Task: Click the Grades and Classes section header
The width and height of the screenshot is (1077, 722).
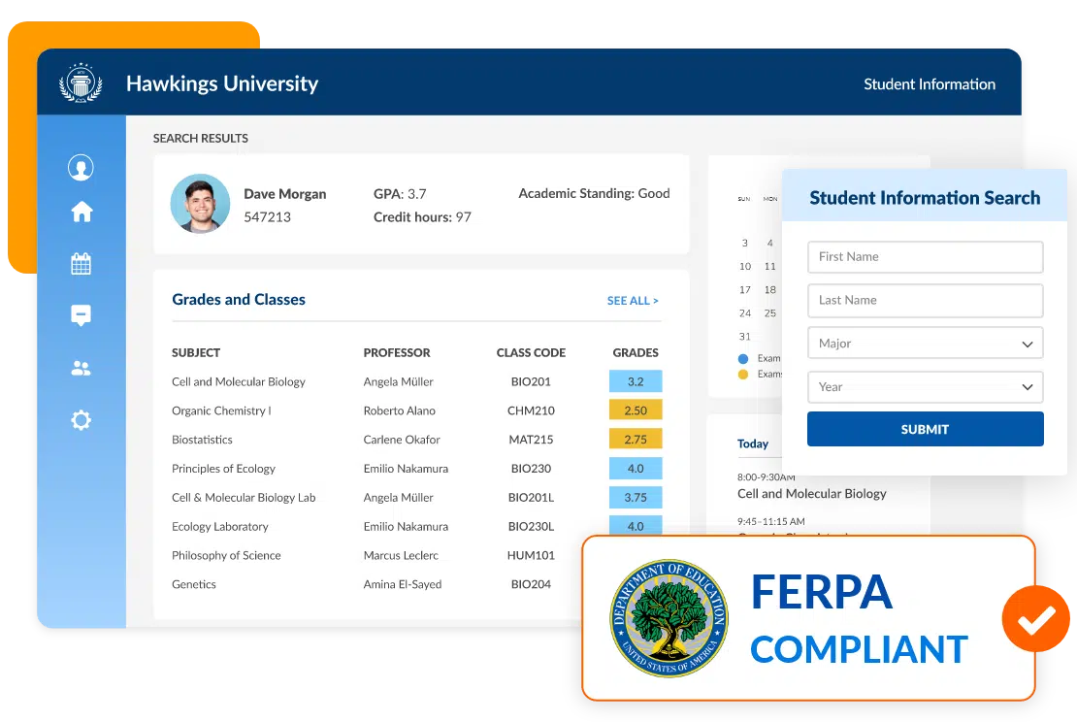Action: pos(238,300)
